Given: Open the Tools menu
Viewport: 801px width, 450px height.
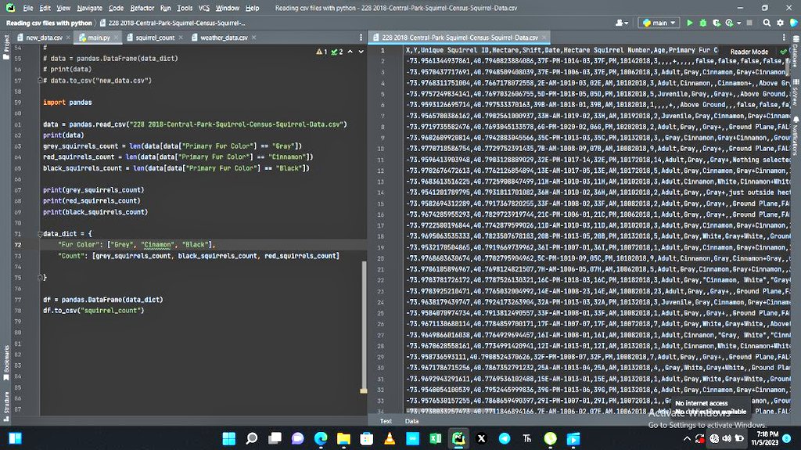Looking at the screenshot, I should (x=185, y=8).
